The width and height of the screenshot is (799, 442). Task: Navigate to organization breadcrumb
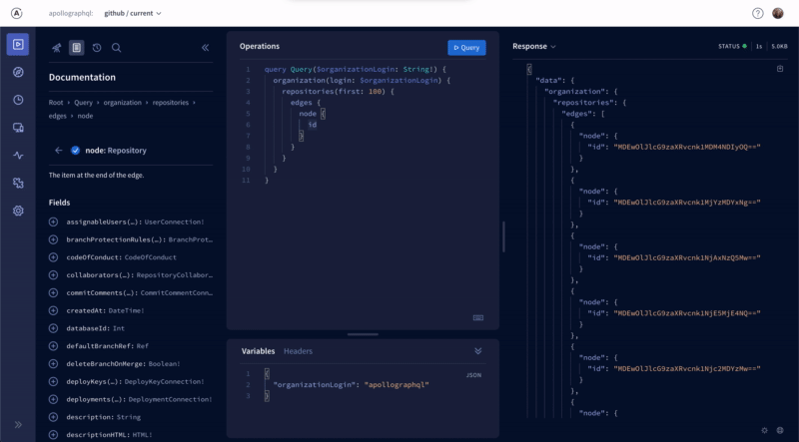[x=122, y=103]
